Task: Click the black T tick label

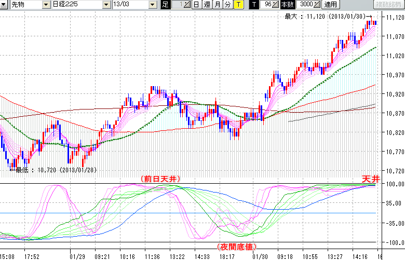Action: click(x=254, y=5)
